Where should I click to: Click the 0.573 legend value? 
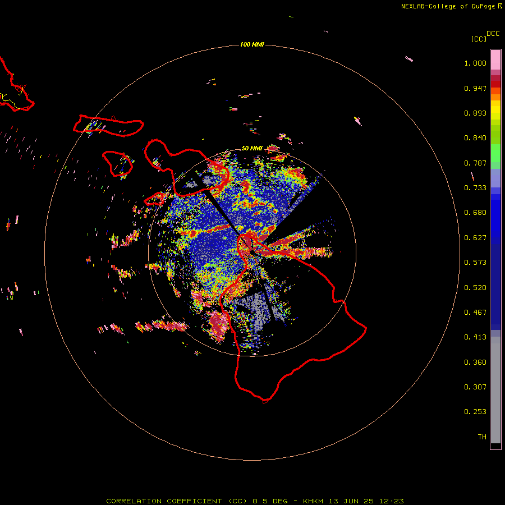point(475,263)
